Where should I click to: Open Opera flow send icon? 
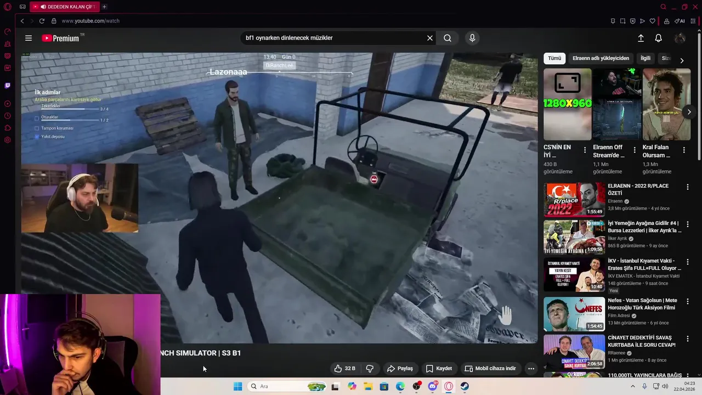(x=642, y=21)
